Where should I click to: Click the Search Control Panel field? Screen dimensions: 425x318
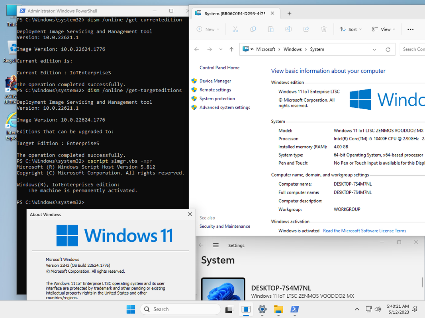pyautogui.click(x=413, y=49)
